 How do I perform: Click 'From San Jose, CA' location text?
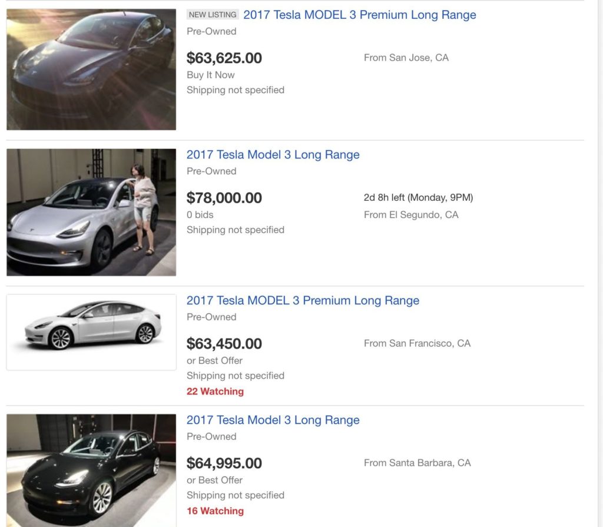click(x=406, y=58)
